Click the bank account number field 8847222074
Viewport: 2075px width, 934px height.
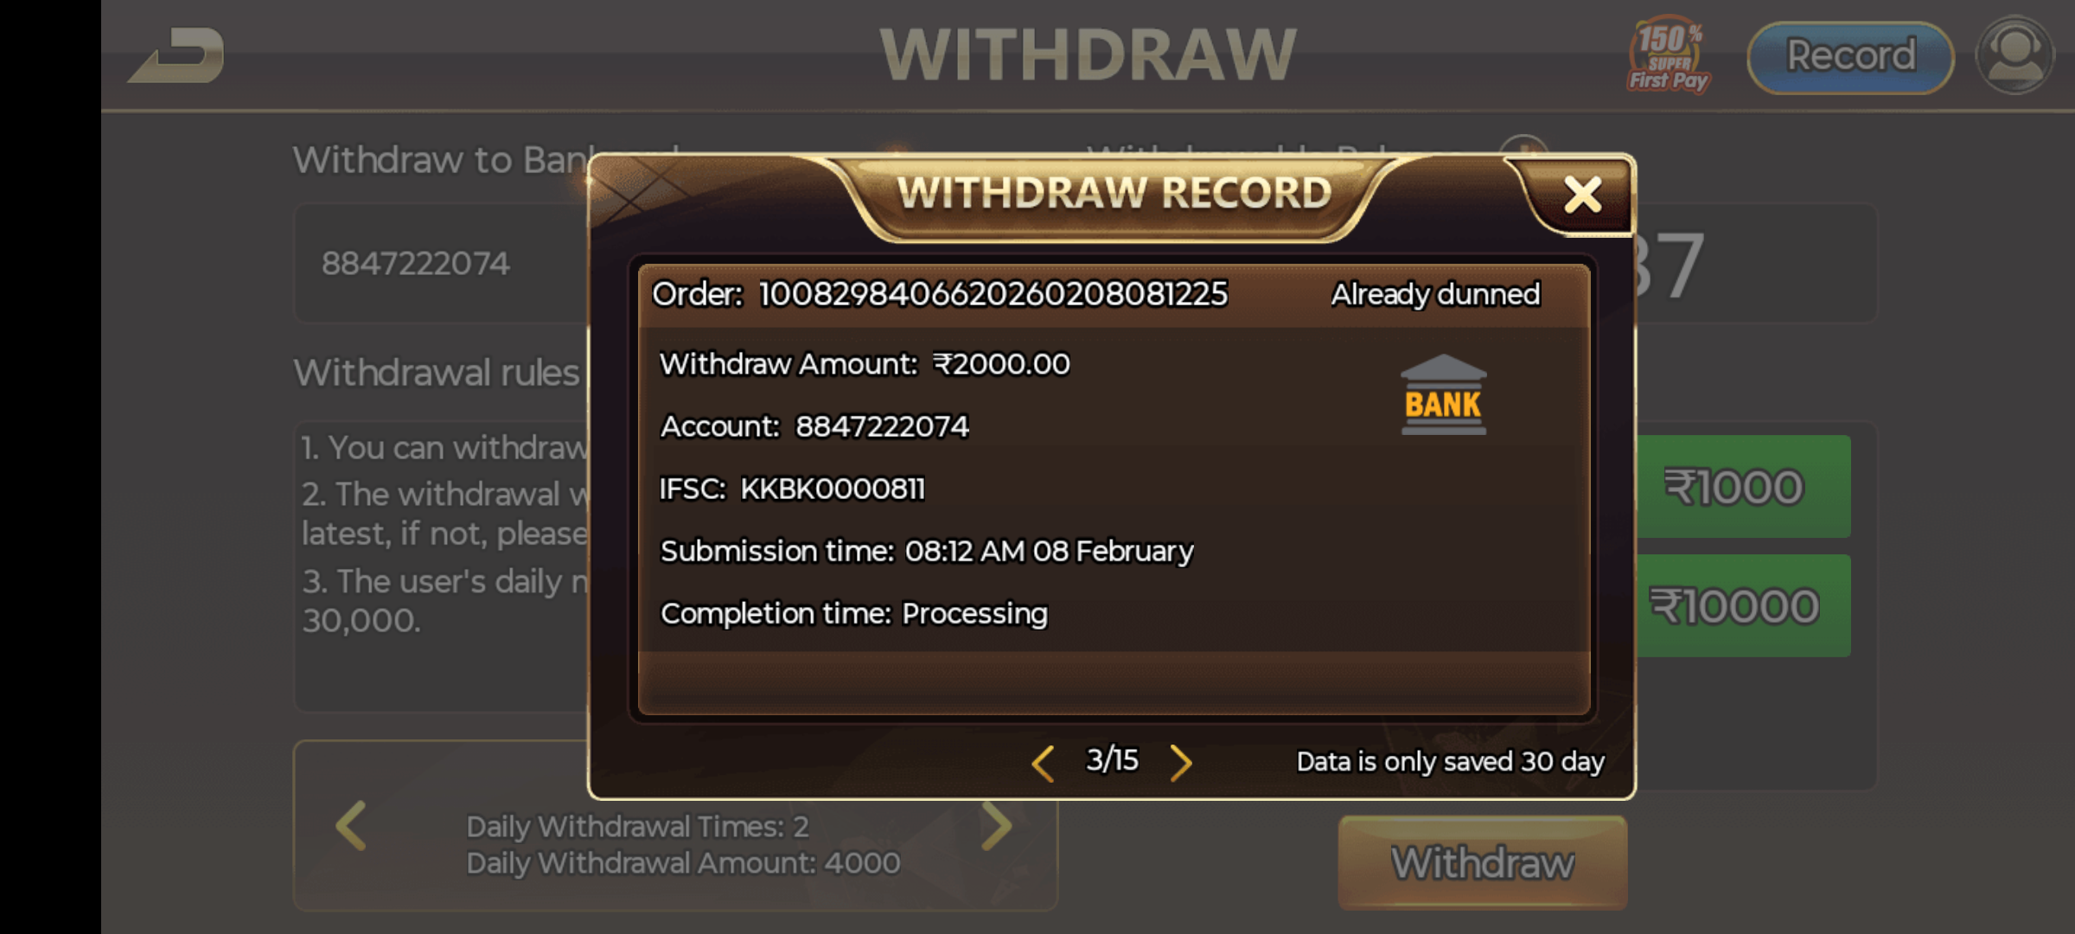[x=443, y=264]
